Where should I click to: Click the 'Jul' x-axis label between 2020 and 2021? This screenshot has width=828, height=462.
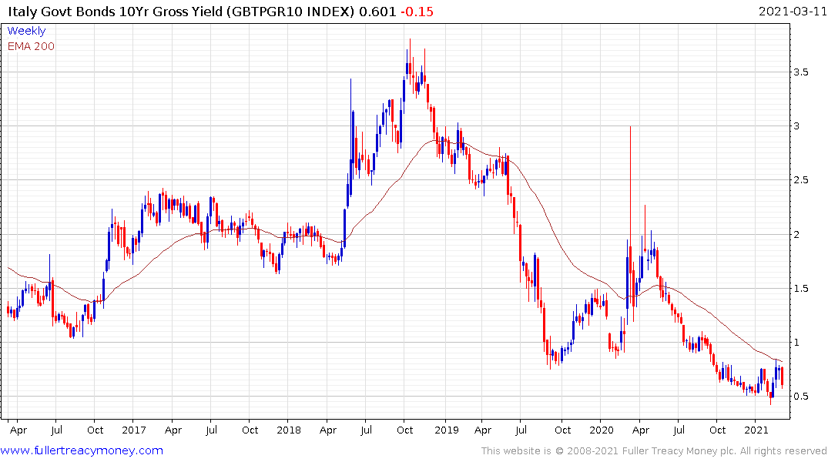[679, 430]
